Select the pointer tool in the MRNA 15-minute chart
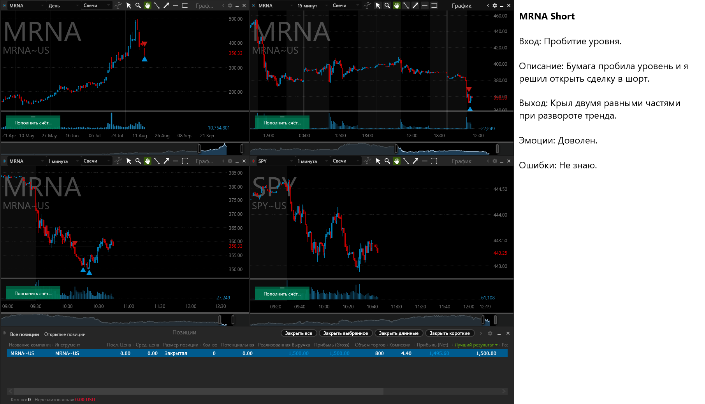Screen dimensions: 705x404 (378, 5)
